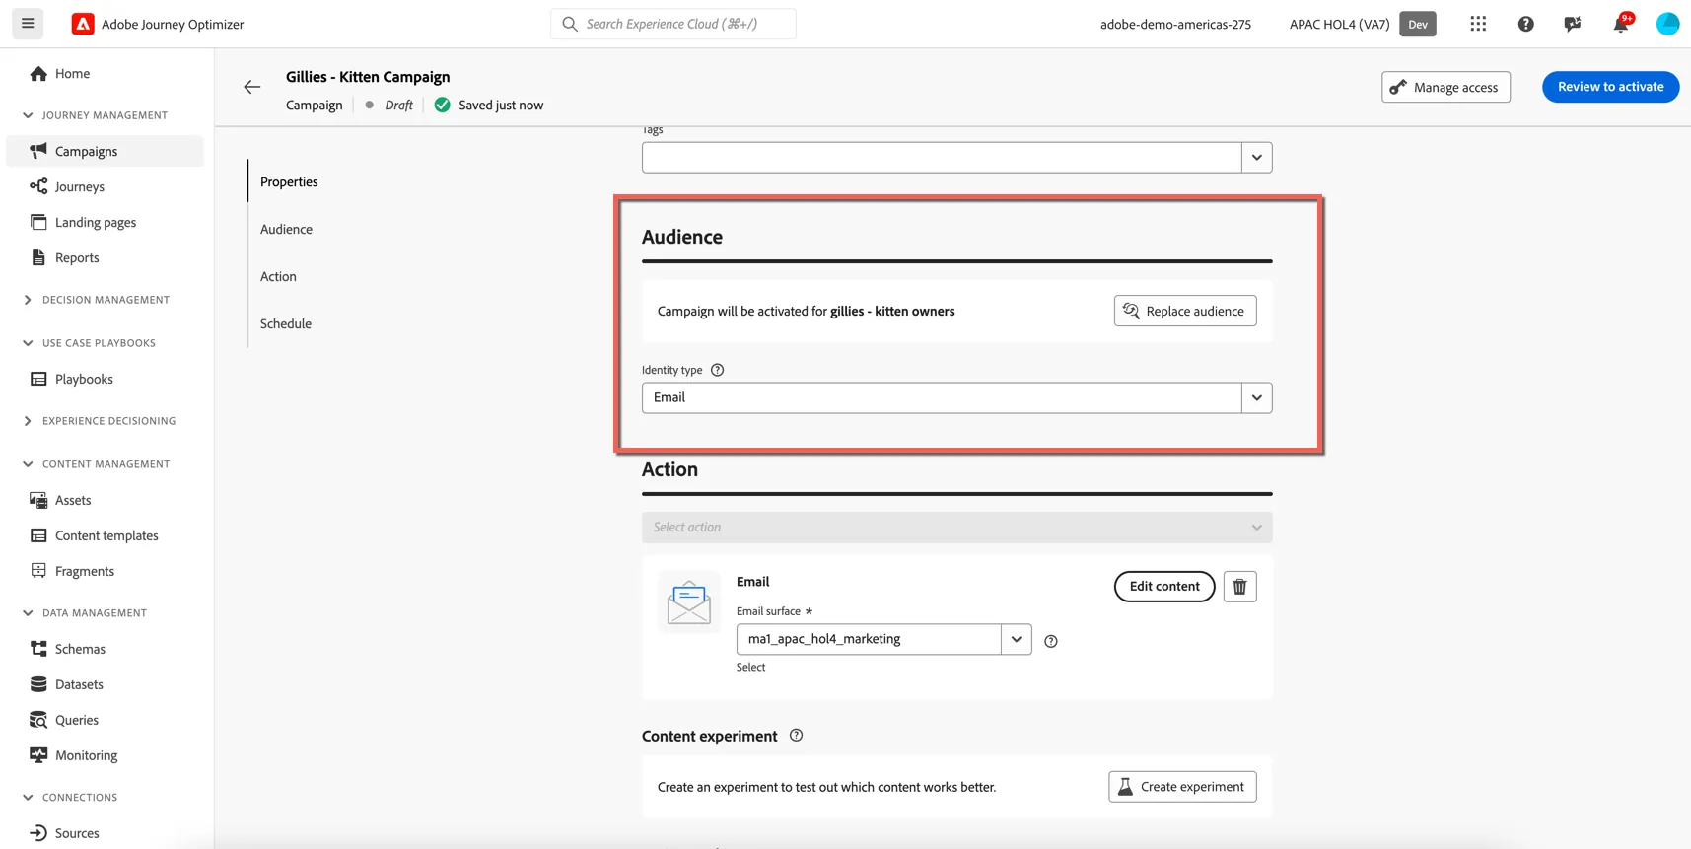Click Review to activate button
Screen dimensions: 1691x849
click(x=1610, y=87)
